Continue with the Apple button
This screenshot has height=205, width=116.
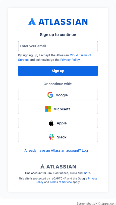click(58, 123)
